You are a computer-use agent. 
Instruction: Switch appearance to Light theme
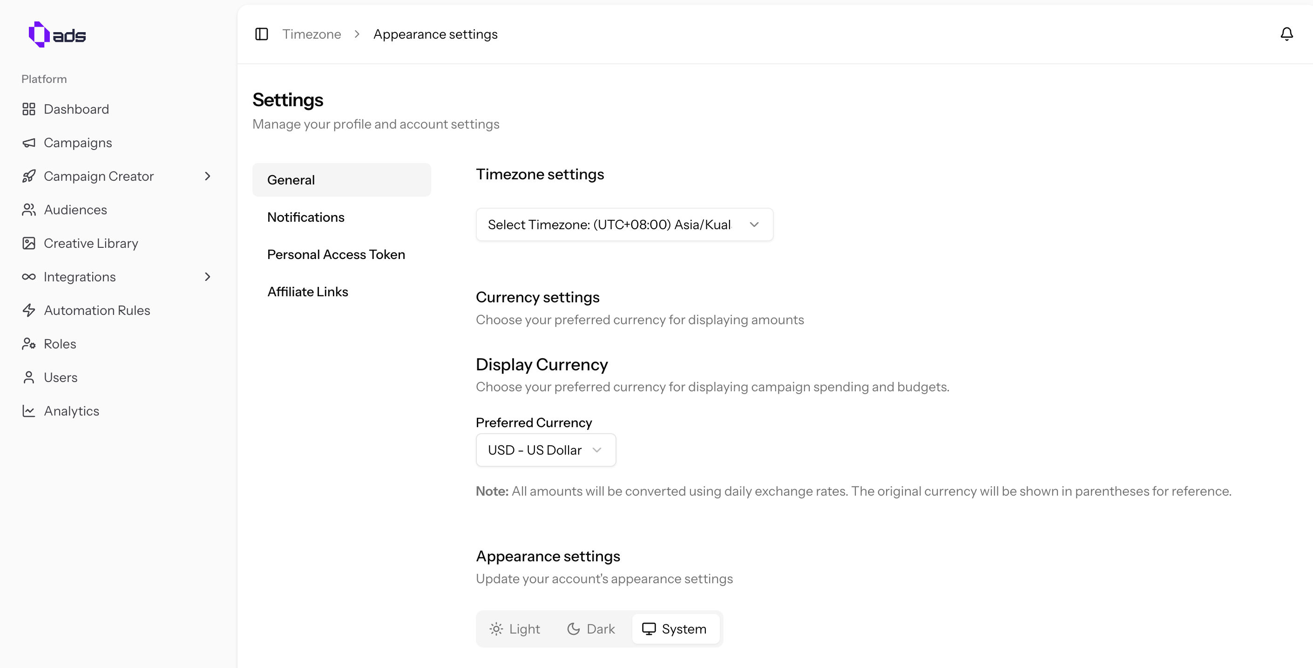tap(515, 629)
